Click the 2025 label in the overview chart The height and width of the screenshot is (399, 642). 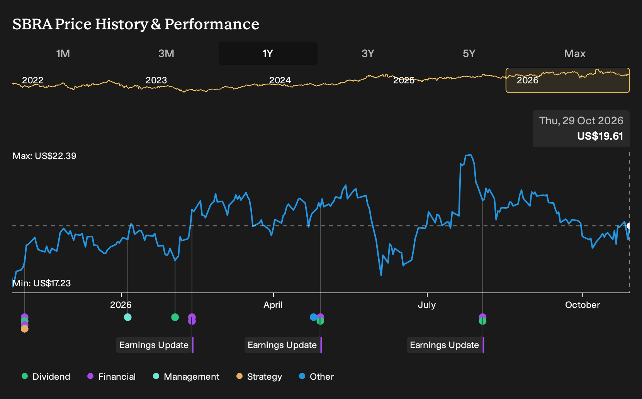tap(404, 80)
